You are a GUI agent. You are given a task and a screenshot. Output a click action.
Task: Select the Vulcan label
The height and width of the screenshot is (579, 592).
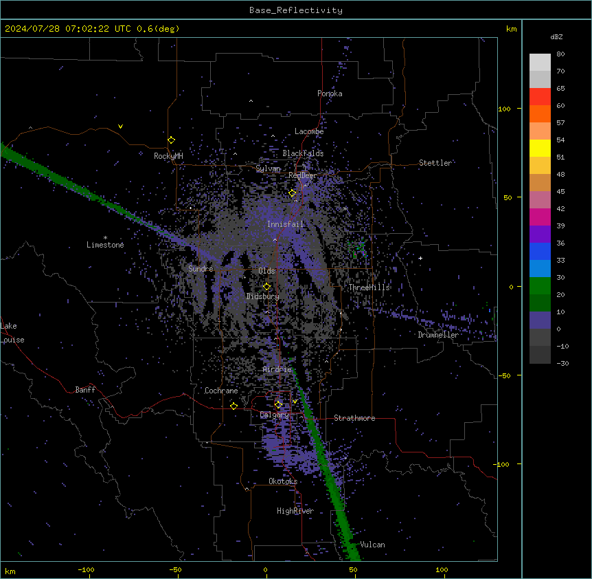point(372,545)
